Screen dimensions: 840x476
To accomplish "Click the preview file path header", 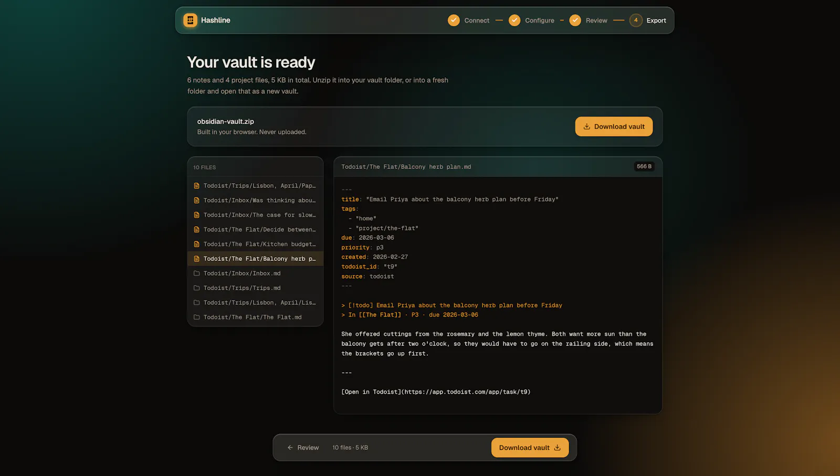I will pyautogui.click(x=406, y=167).
